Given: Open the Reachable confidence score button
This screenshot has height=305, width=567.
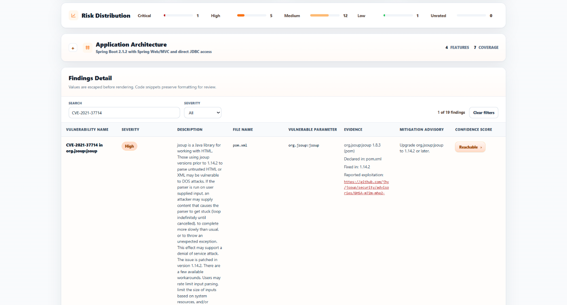Looking at the screenshot, I should [470, 147].
